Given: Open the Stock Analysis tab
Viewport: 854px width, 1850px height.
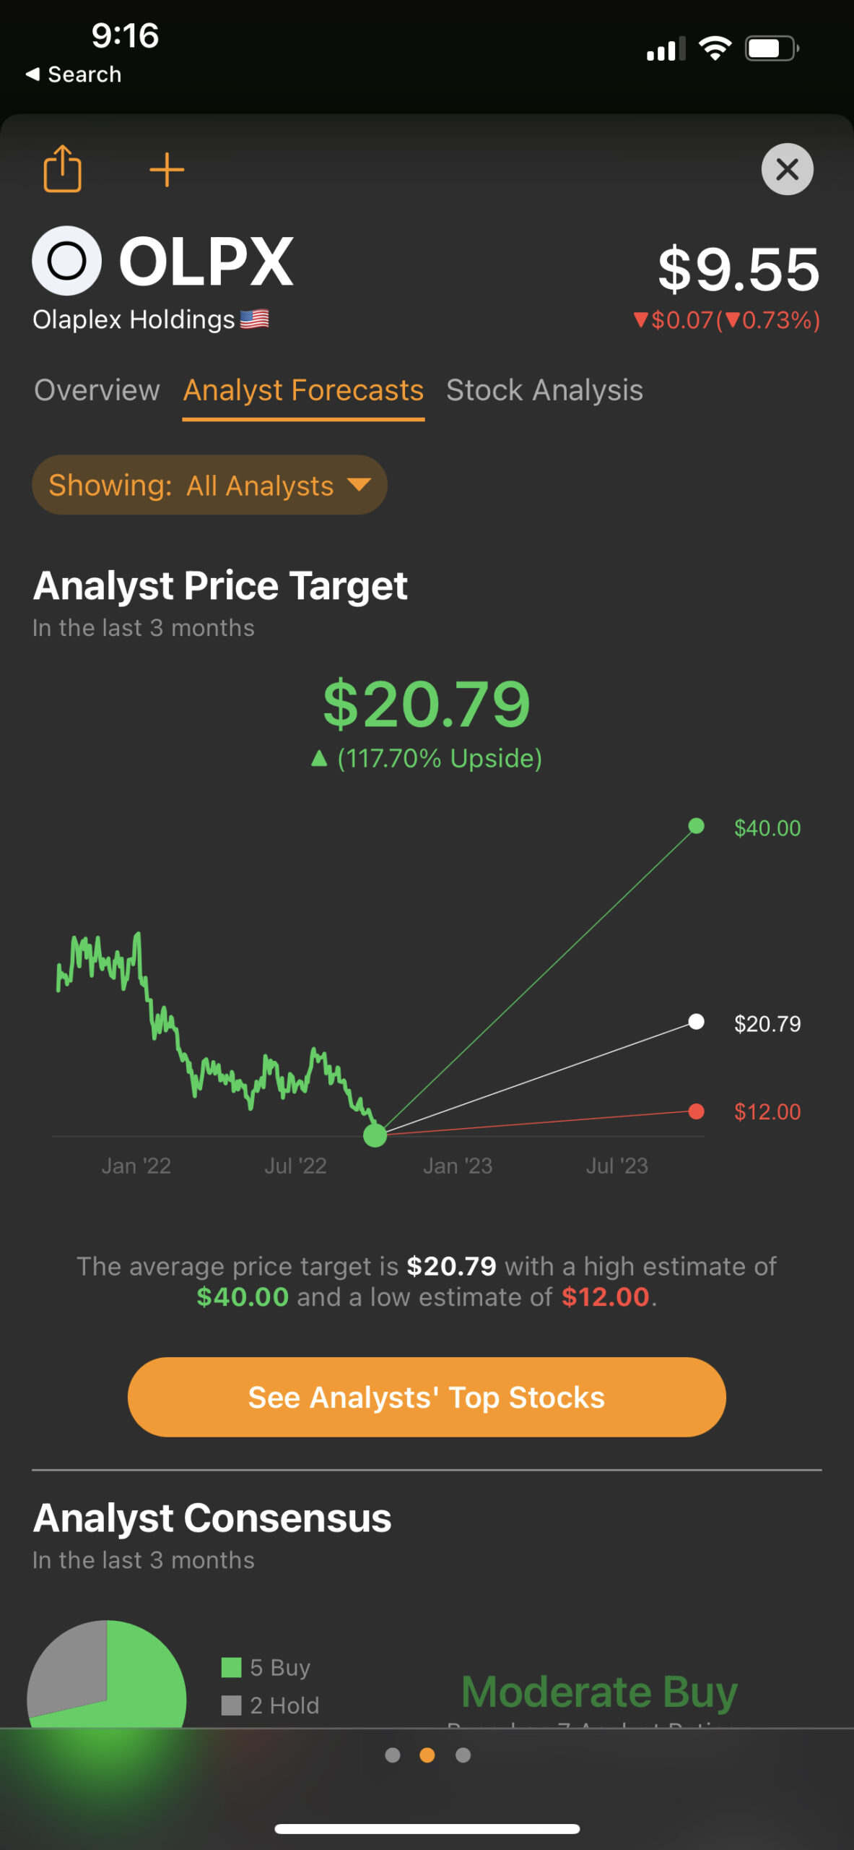Looking at the screenshot, I should coord(544,390).
